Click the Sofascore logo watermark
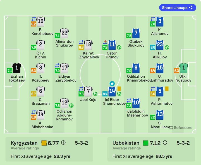The height and width of the screenshot is (165, 201). point(181,128)
